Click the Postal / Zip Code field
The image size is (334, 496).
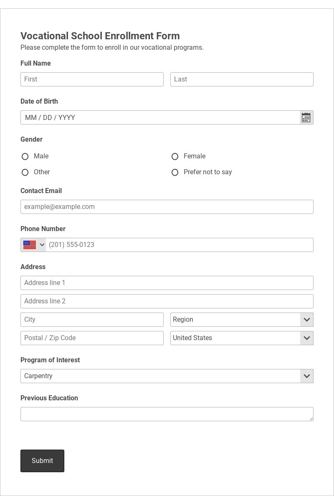[x=92, y=338]
